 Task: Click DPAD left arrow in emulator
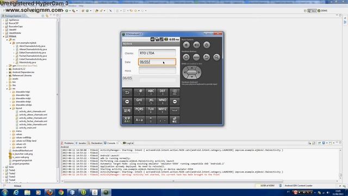tap(184, 72)
